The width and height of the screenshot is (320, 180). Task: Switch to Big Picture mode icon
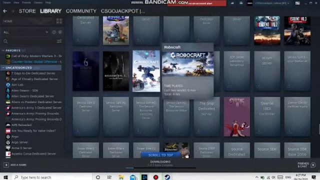tap(297, 3)
